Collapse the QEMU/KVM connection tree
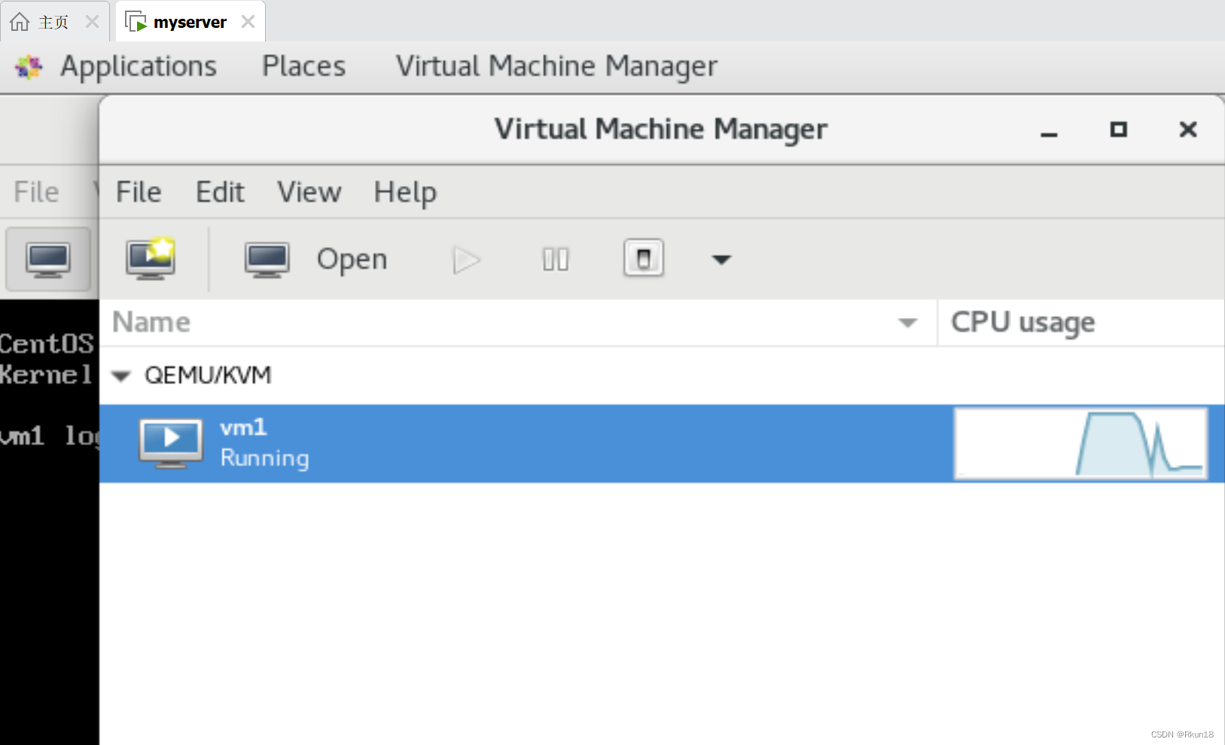This screenshot has height=745, width=1225. tap(121, 376)
